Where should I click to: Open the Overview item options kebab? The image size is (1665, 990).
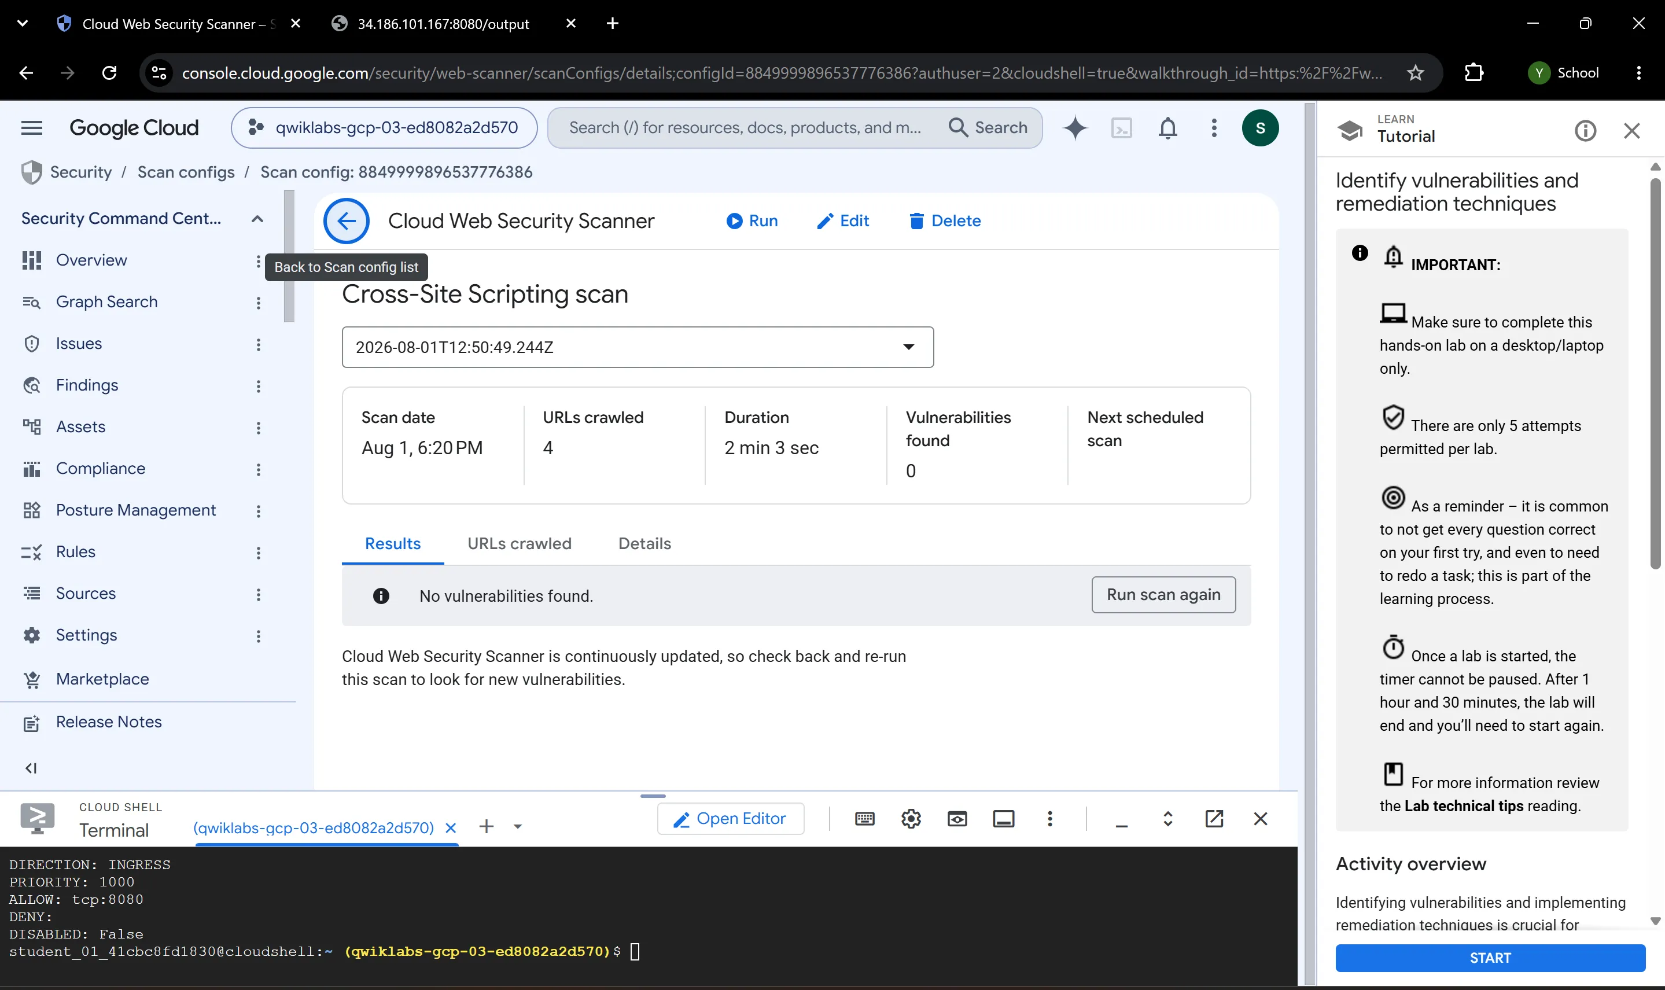pos(258,261)
